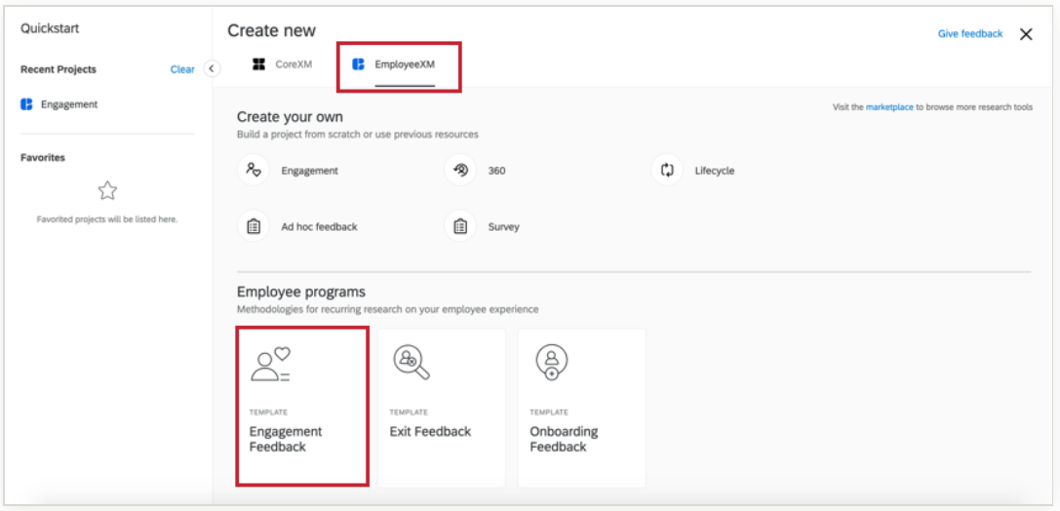1060x511 pixels.
Task: Click the favorites star icon
Action: click(x=107, y=190)
